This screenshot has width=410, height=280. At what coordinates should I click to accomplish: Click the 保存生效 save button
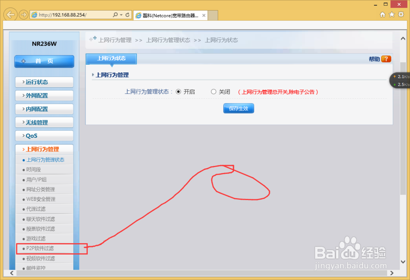point(239,108)
